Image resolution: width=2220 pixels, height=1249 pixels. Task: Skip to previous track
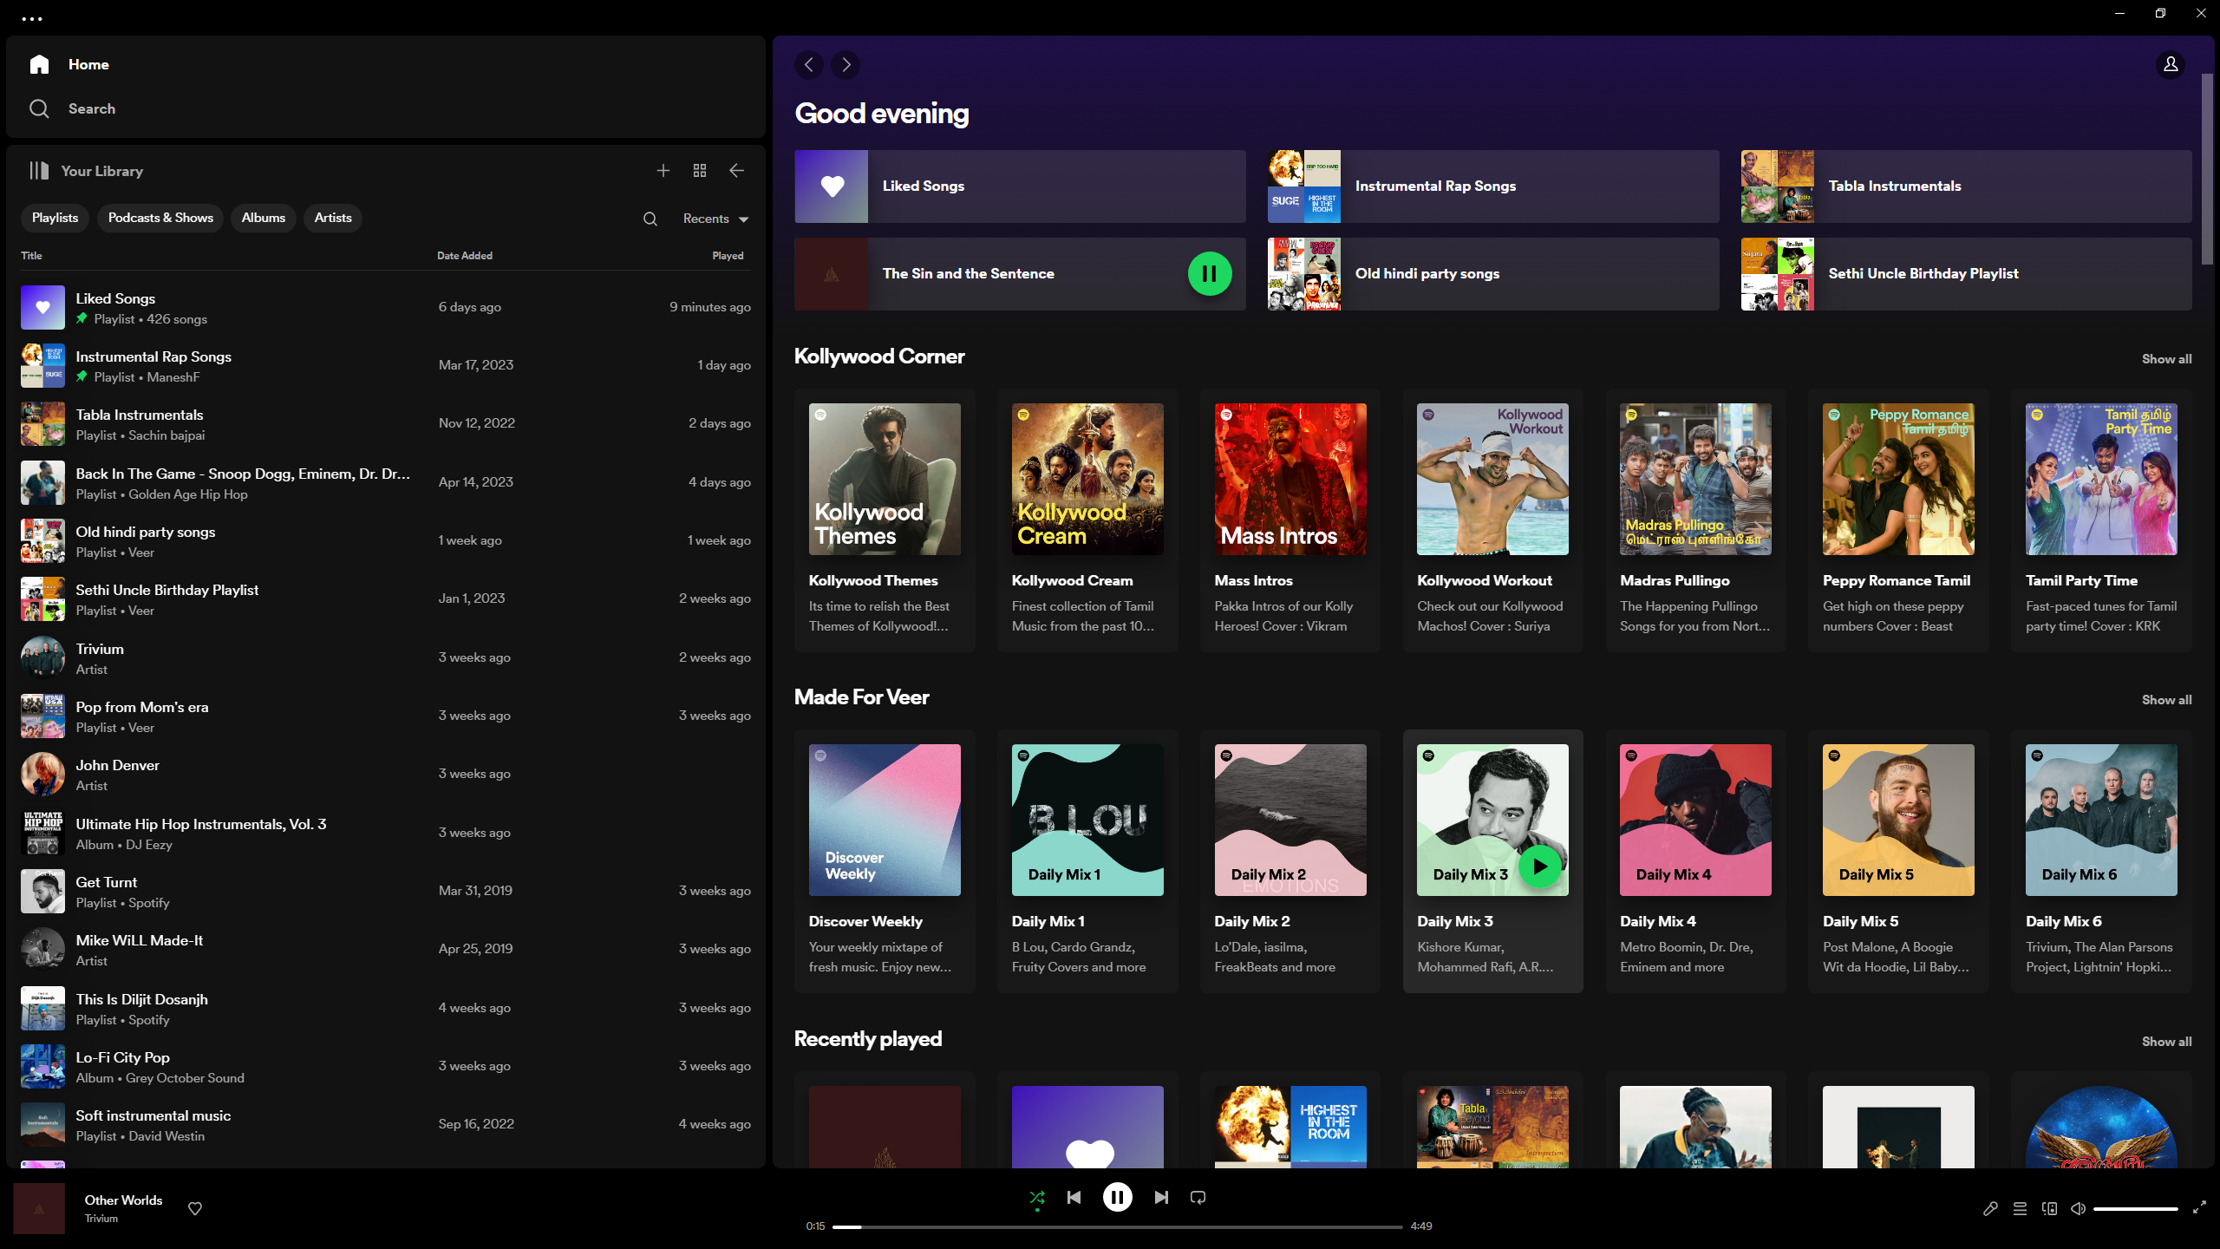click(x=1074, y=1198)
